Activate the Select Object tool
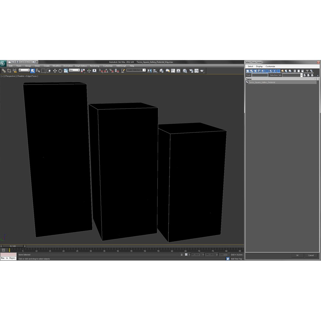The height and width of the screenshot is (321, 321). pos(33,71)
